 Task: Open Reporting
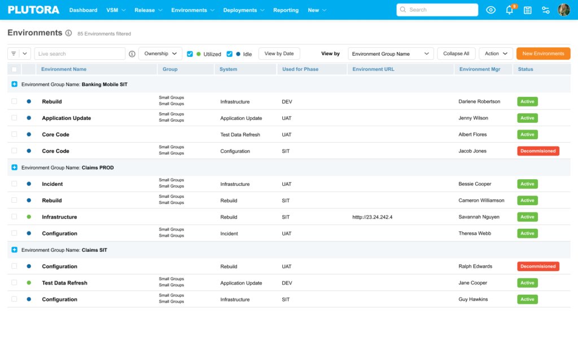(x=286, y=10)
